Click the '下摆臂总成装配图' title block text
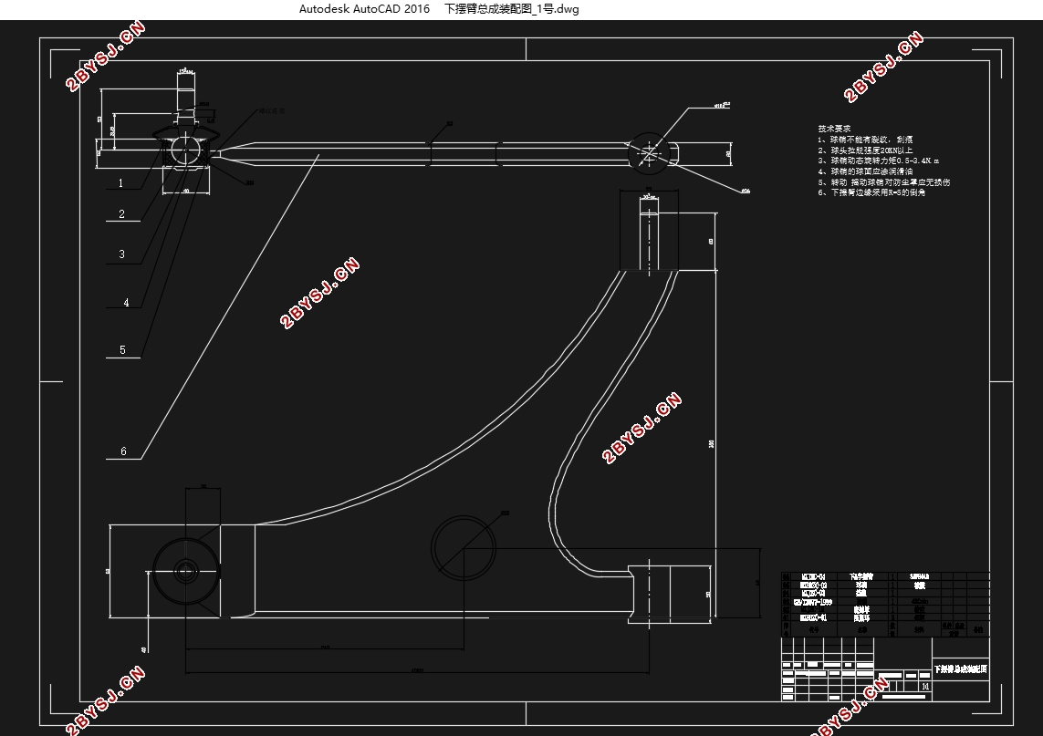This screenshot has height=736, width=1043. [x=961, y=669]
